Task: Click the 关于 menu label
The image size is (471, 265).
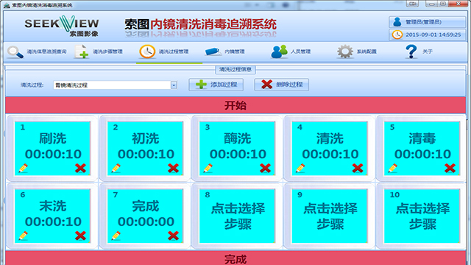Action: (x=428, y=52)
